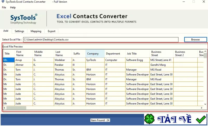Click the horizontal scroll right arrow
The height and width of the screenshot is (126, 208).
pos(201,108)
